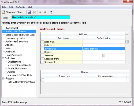Viewport: 134px width, 106px height.
Task: Open the dropdown arrow beside the help icon
Action: (54, 12)
